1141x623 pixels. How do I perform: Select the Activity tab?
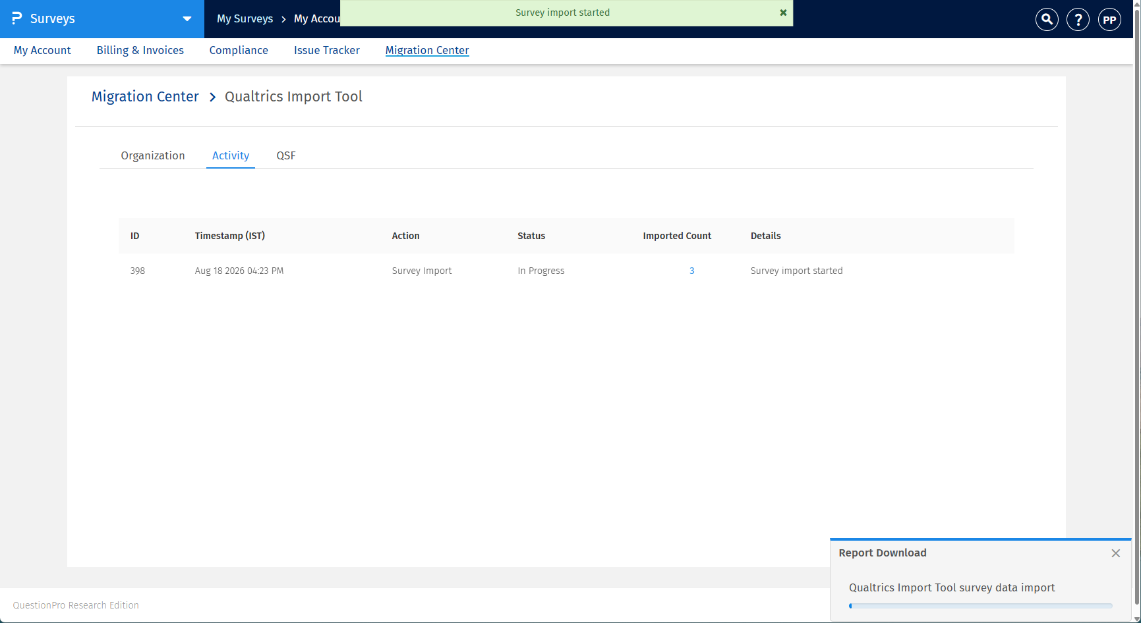(x=231, y=155)
